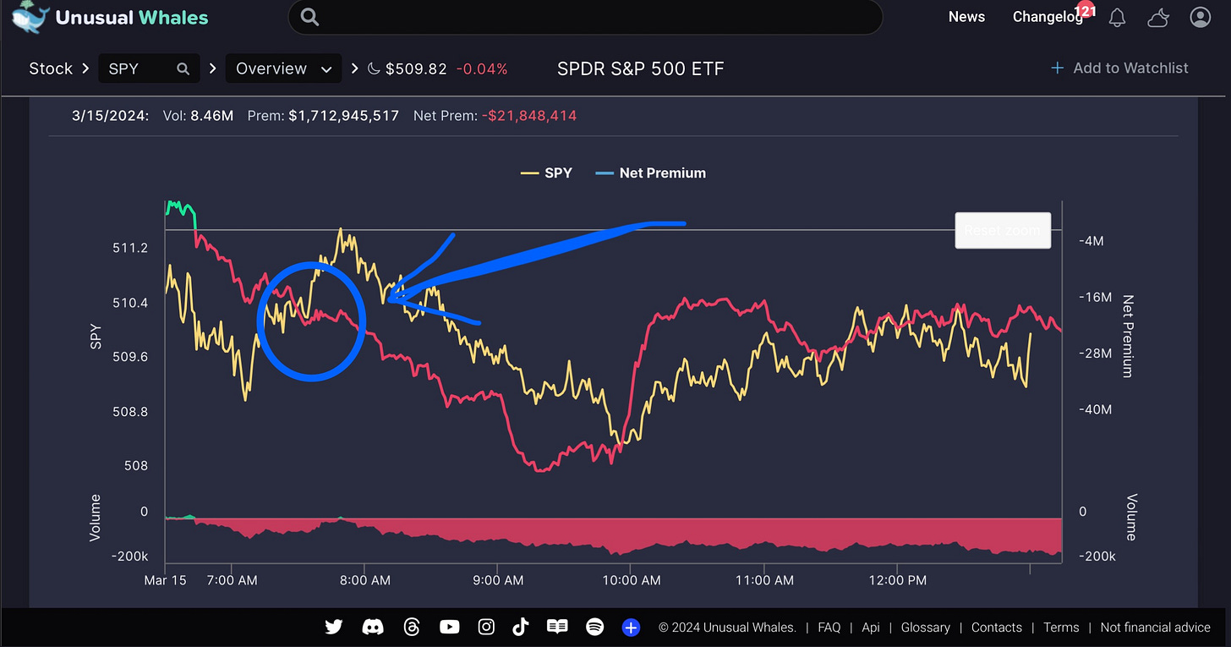The width and height of the screenshot is (1231, 647).
Task: Open the Threads icon in the footer
Action: 412,627
